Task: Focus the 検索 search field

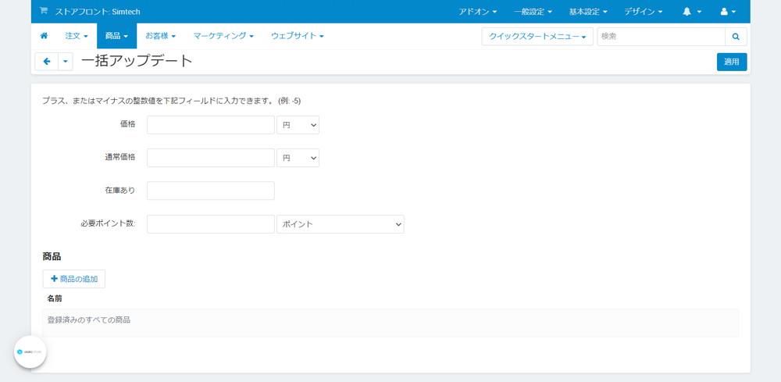Action: 661,37
